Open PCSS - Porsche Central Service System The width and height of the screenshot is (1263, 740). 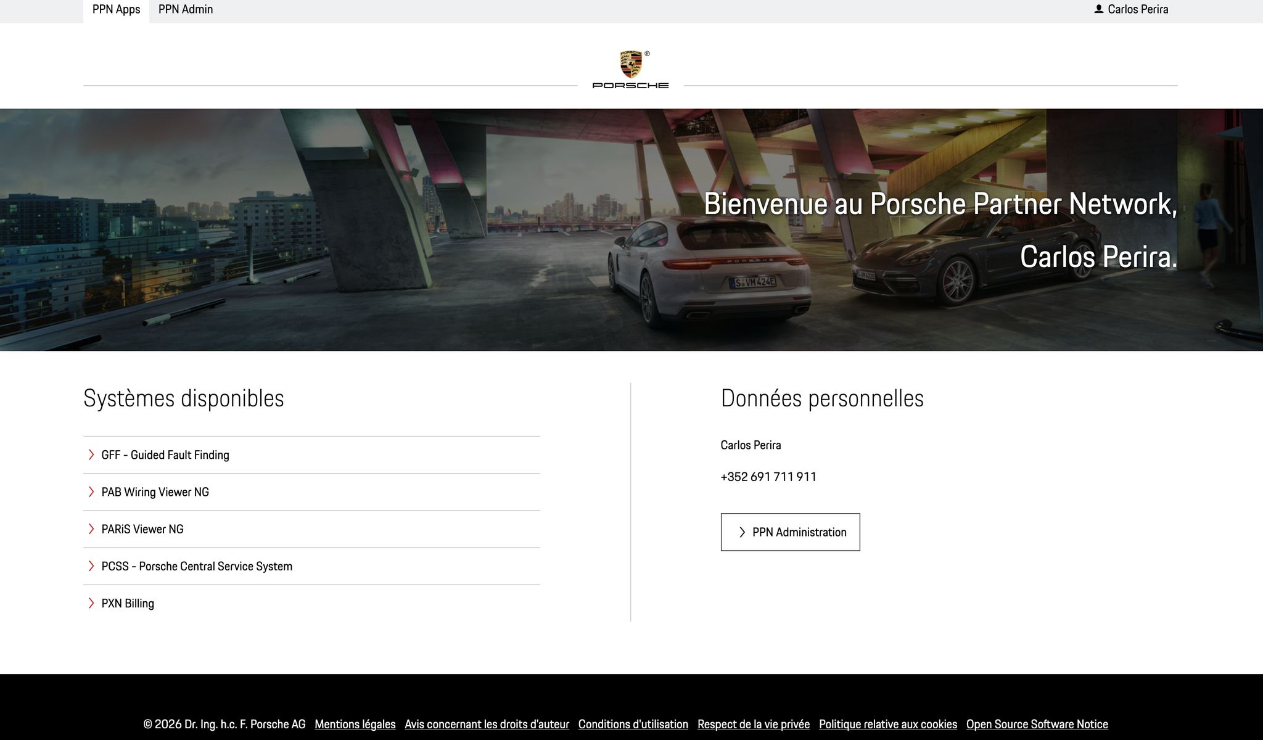pos(311,566)
